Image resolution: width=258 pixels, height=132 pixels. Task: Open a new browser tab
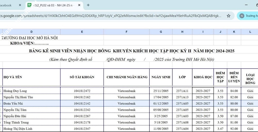pyautogui.click(x=88, y=5)
